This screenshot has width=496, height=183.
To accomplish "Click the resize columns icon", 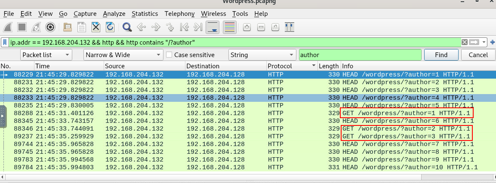I will [289, 27].
